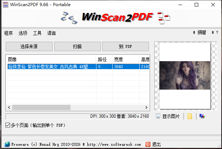Click the 到 PDF button

click(126, 46)
